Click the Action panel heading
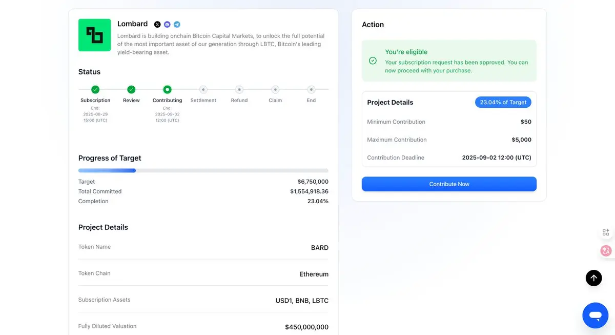The height and width of the screenshot is (335, 615). pyautogui.click(x=373, y=25)
